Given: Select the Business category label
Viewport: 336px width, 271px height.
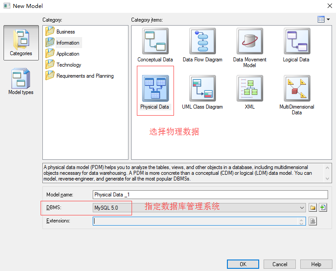Looking at the screenshot, I should coord(66,32).
